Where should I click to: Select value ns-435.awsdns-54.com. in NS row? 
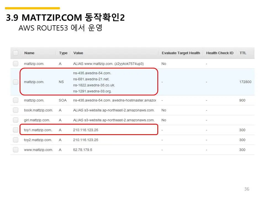(x=92, y=73)
